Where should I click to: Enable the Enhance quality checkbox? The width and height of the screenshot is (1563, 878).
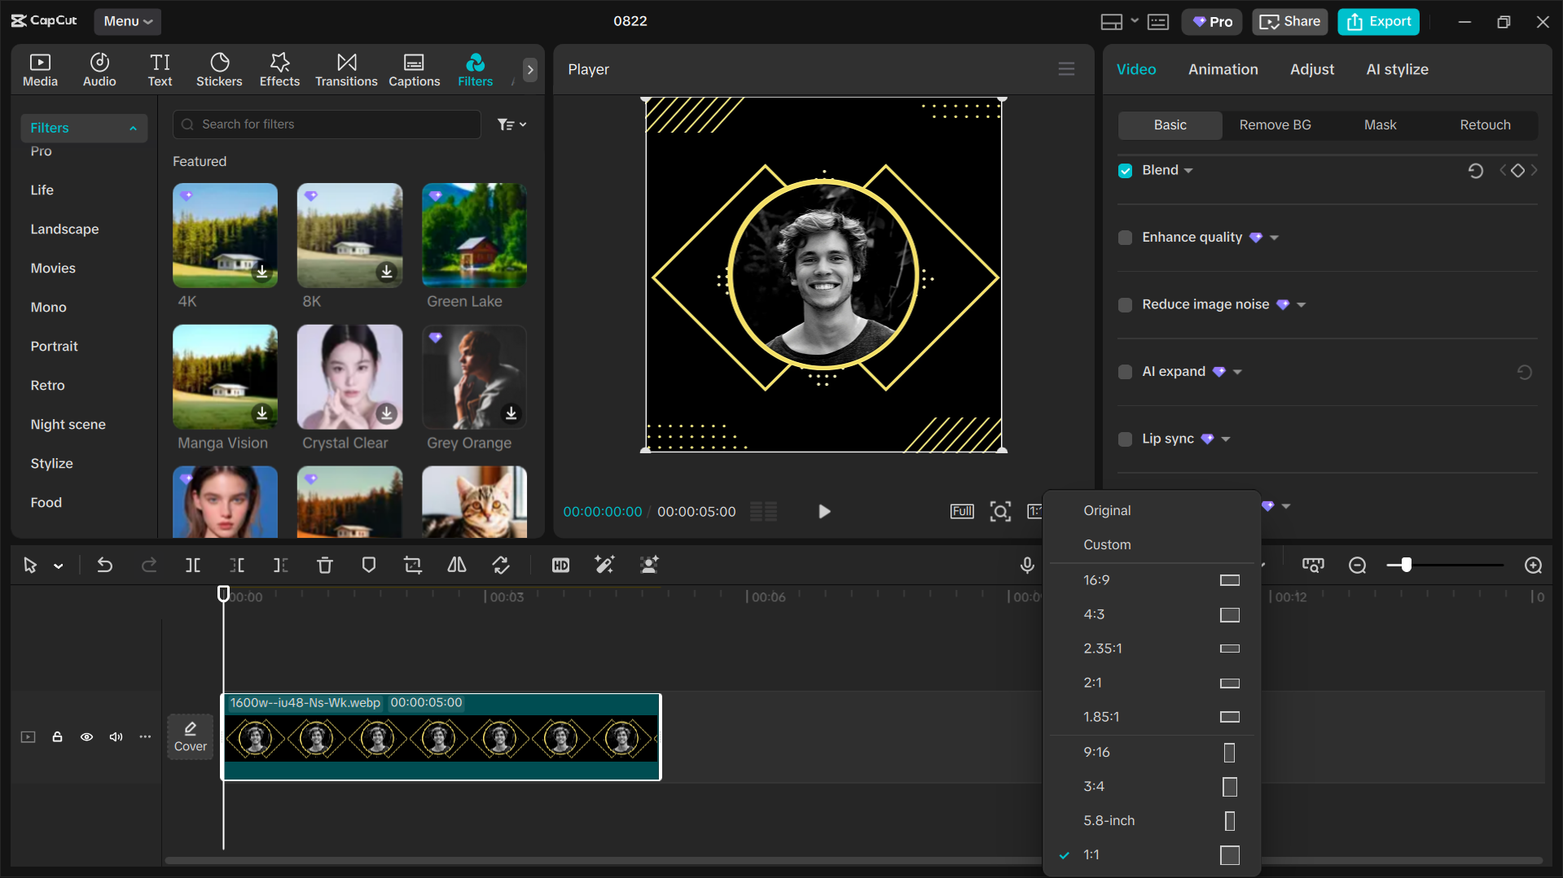point(1125,238)
